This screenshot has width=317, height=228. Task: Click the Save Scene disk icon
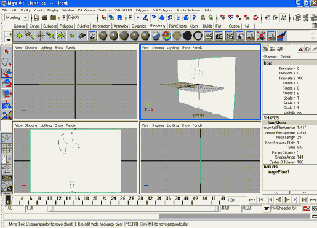click(54, 18)
